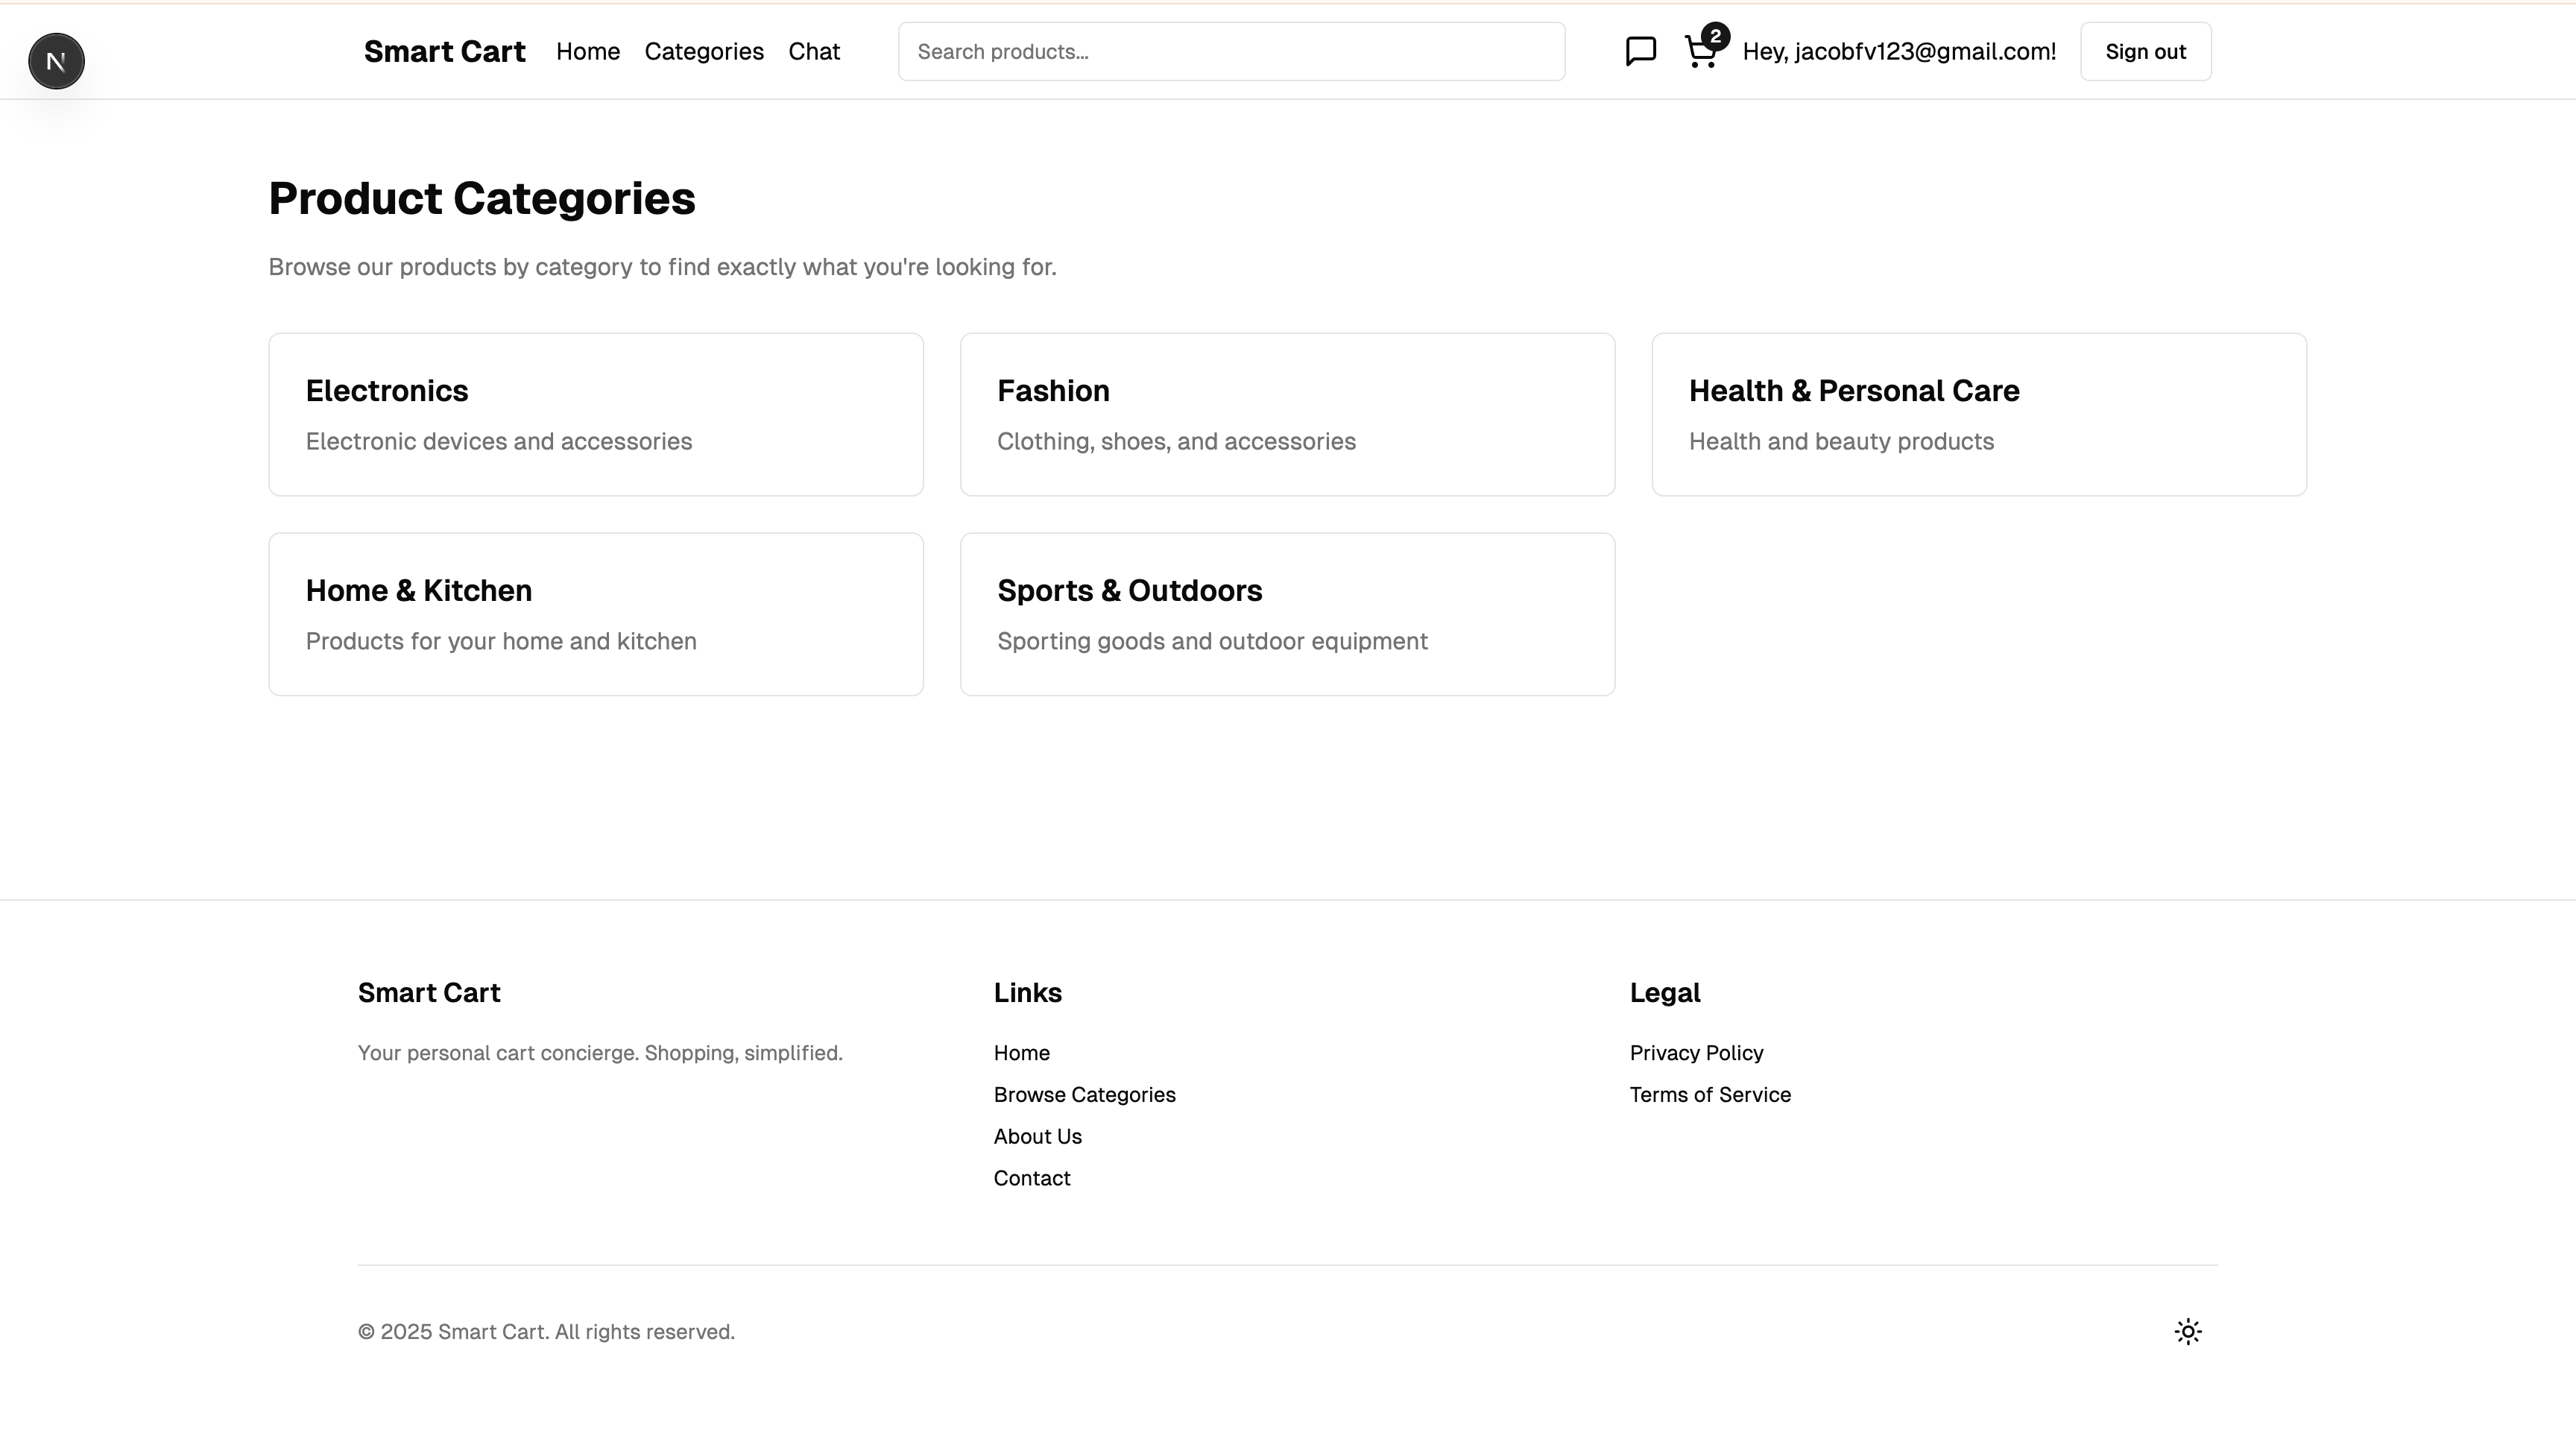Click the chat bubble icon in header

point(1640,51)
